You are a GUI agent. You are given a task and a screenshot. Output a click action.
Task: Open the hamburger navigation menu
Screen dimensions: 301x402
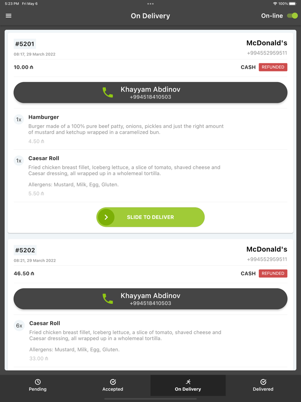9,15
